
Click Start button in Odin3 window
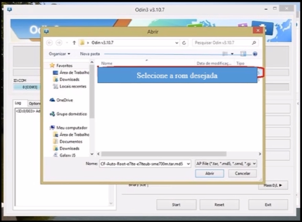176,205
